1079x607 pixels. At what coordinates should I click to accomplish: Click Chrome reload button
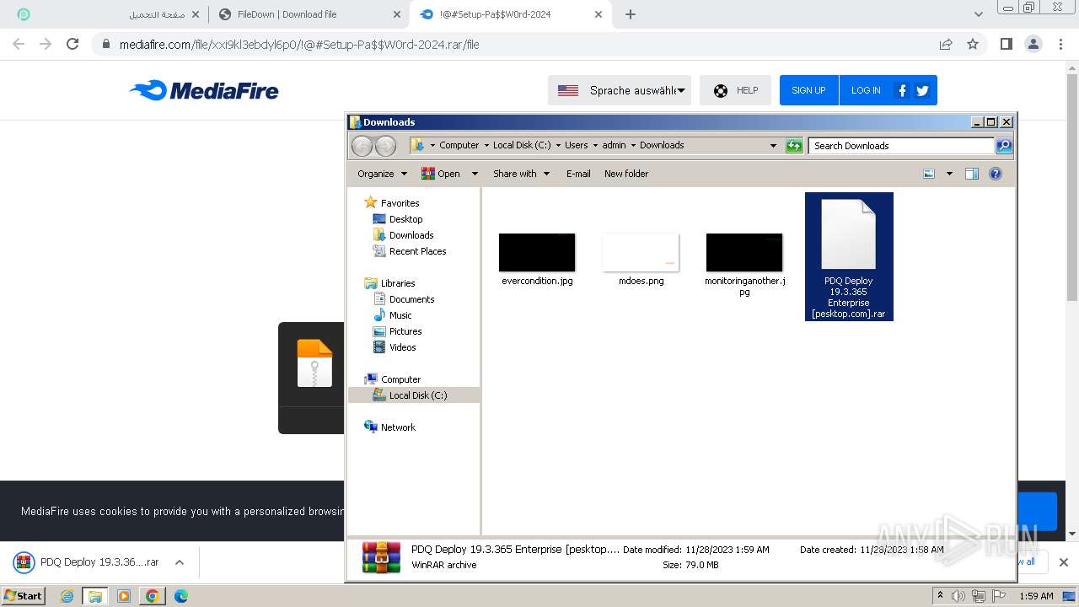pos(72,44)
